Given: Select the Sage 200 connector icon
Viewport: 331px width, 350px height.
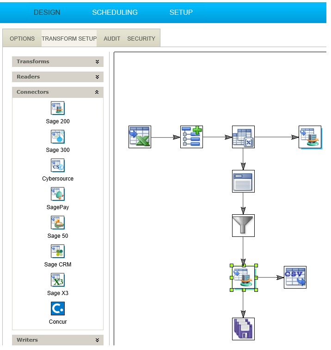Looking at the screenshot, I should (58, 109).
